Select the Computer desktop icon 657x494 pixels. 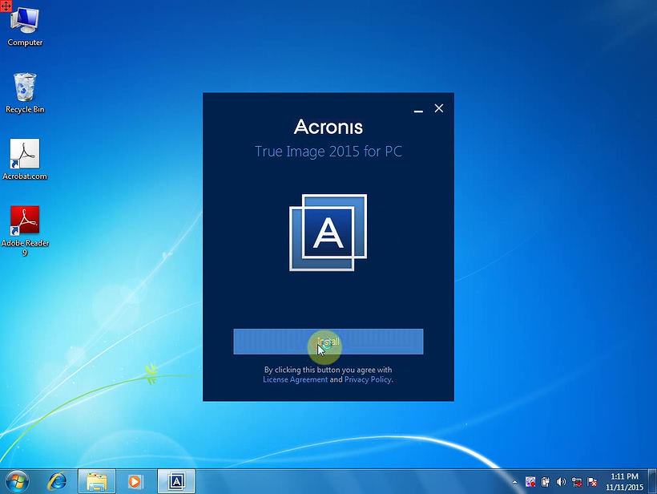(x=25, y=27)
